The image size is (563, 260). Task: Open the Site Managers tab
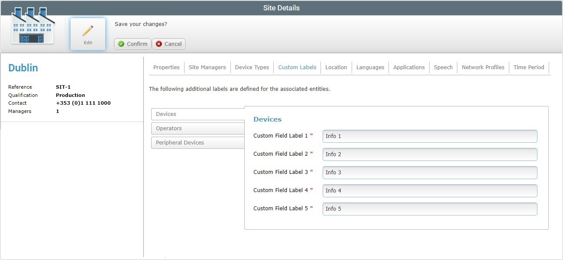point(207,67)
